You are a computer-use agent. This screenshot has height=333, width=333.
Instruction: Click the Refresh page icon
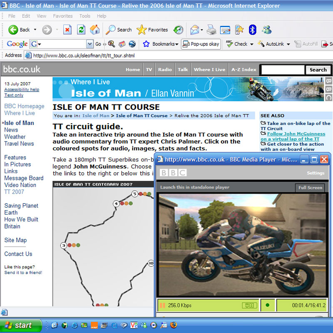81,30
